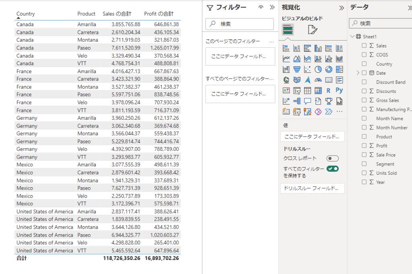The width and height of the screenshot is (412, 274).
Task: Collapse the Sheet1 table tree
Action: (x=352, y=37)
